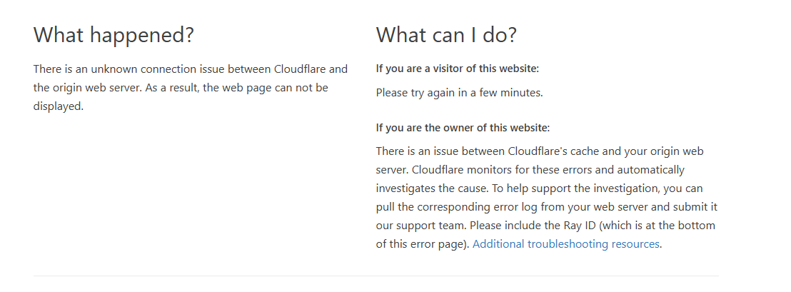Click the word "displayed." ending the left paragraph
Image resolution: width=791 pixels, height=292 pixels.
(59, 106)
